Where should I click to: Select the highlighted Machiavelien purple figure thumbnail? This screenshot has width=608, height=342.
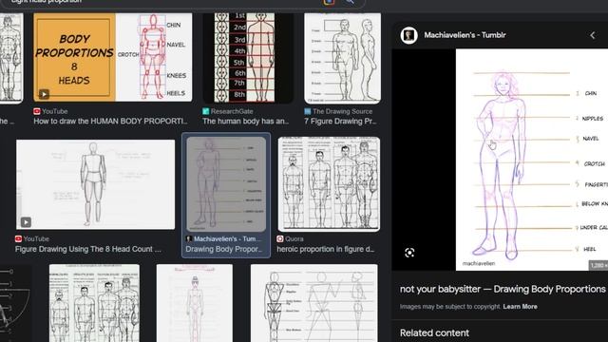[x=226, y=184]
